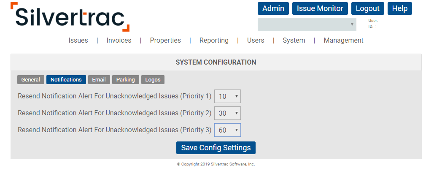Screen dimensions: 434x171
Task: Click Save Config Settings
Action: point(216,148)
